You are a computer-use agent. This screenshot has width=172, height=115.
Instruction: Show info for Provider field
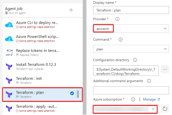coord(117,19)
